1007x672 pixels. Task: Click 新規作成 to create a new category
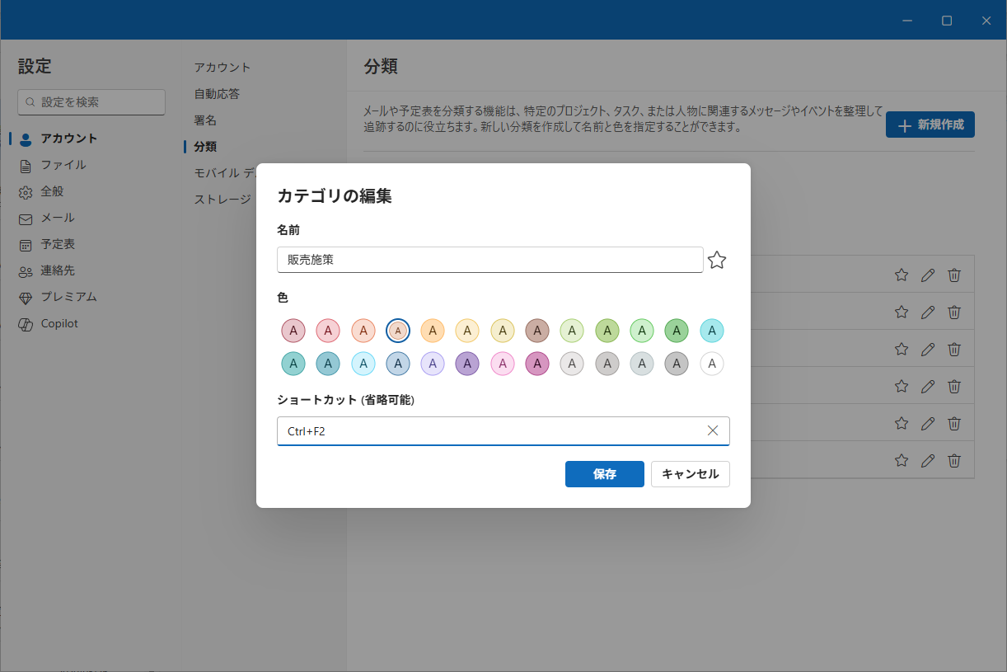pyautogui.click(x=930, y=125)
